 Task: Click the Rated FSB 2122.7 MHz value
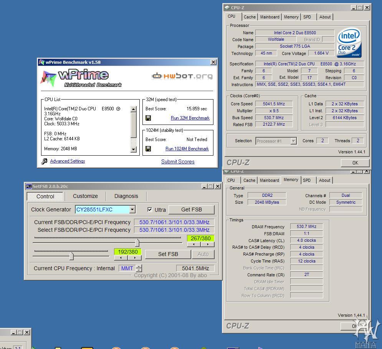click(274, 125)
